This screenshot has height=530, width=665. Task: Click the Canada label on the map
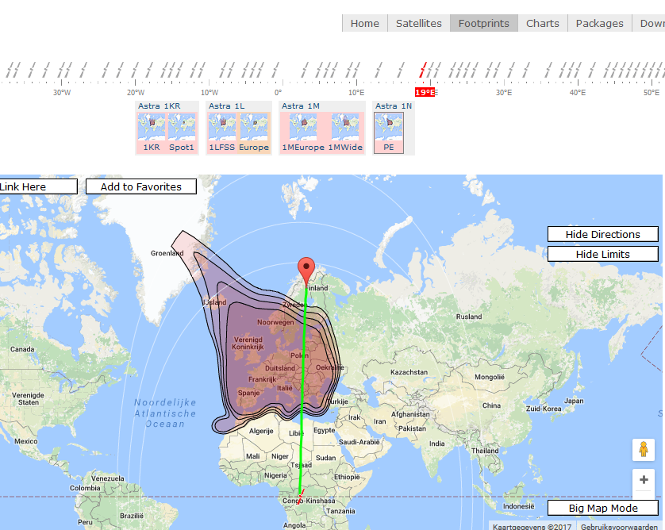pyautogui.click(x=22, y=349)
